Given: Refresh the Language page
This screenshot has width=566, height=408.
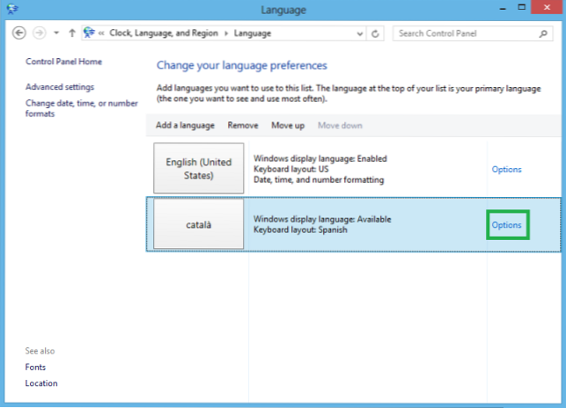Looking at the screenshot, I should 377,33.
